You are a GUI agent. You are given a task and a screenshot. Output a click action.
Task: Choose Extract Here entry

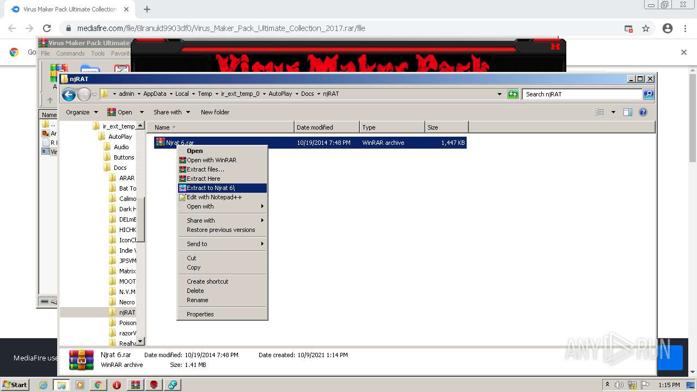coord(222,179)
